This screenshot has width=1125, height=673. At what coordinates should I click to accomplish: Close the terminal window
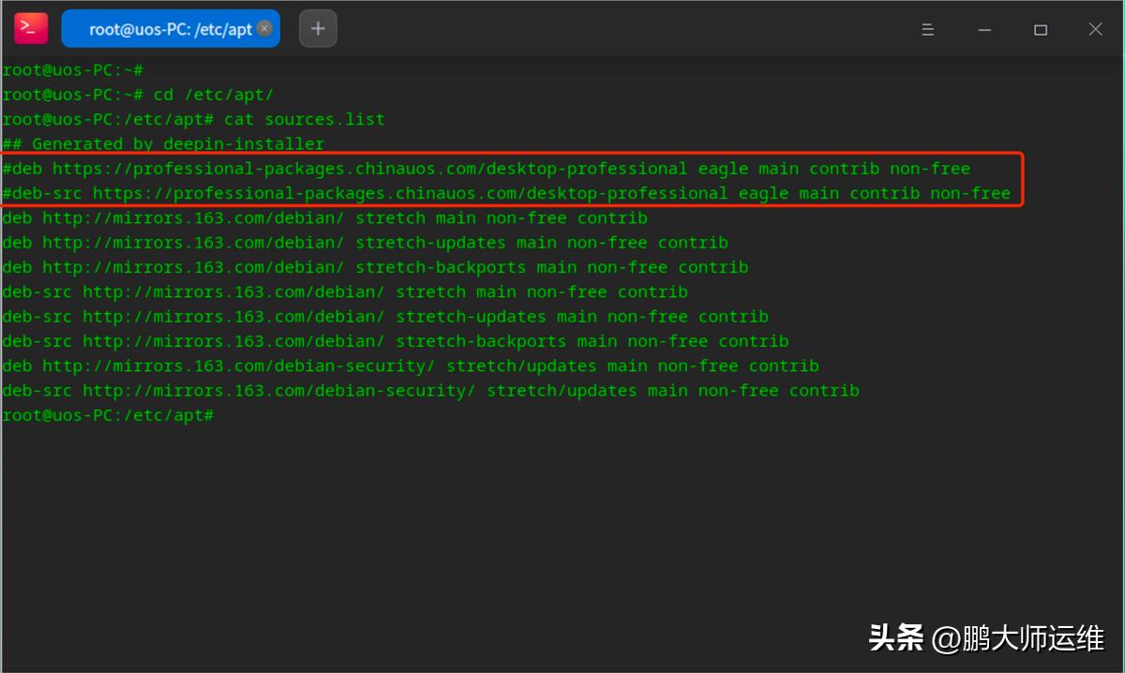1095,30
